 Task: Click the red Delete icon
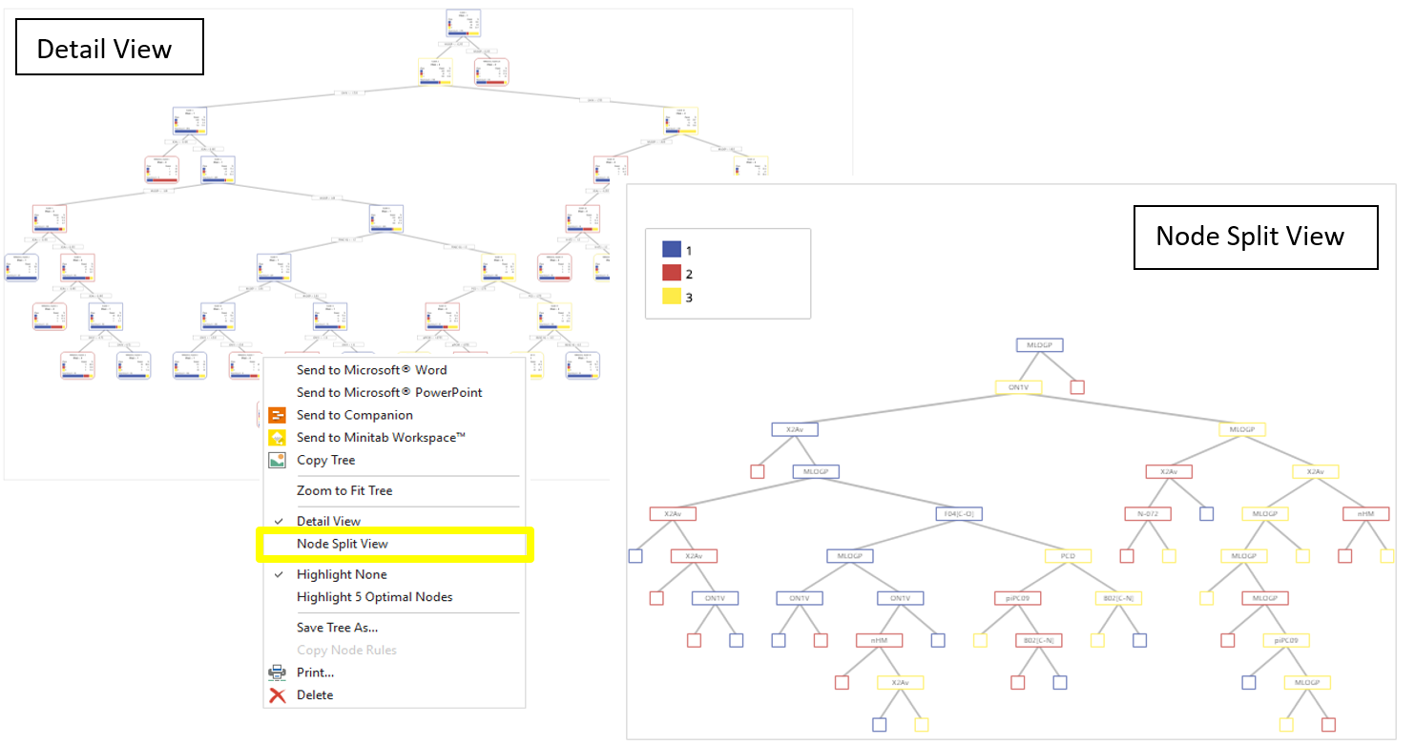point(276,695)
